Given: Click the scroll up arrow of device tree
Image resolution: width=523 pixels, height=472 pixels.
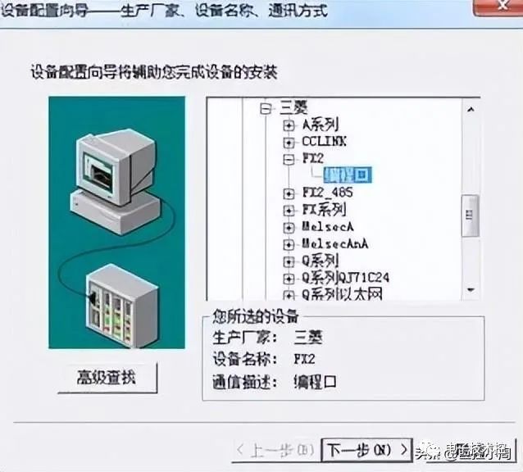Looking at the screenshot, I should [471, 109].
